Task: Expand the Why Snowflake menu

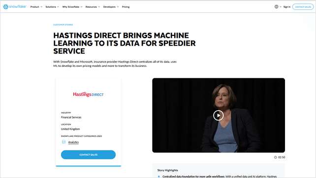Action: coord(72,7)
